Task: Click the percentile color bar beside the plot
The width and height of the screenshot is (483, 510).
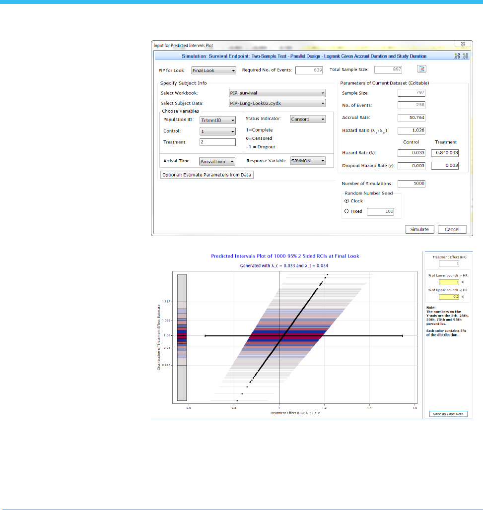Action: coord(182,337)
